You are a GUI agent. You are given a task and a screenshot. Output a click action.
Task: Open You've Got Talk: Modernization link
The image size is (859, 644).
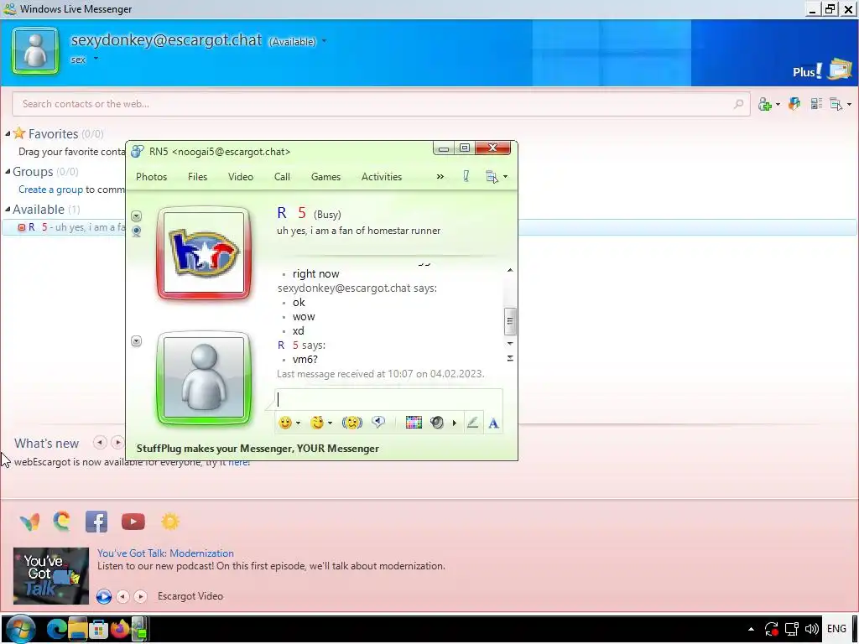165,553
